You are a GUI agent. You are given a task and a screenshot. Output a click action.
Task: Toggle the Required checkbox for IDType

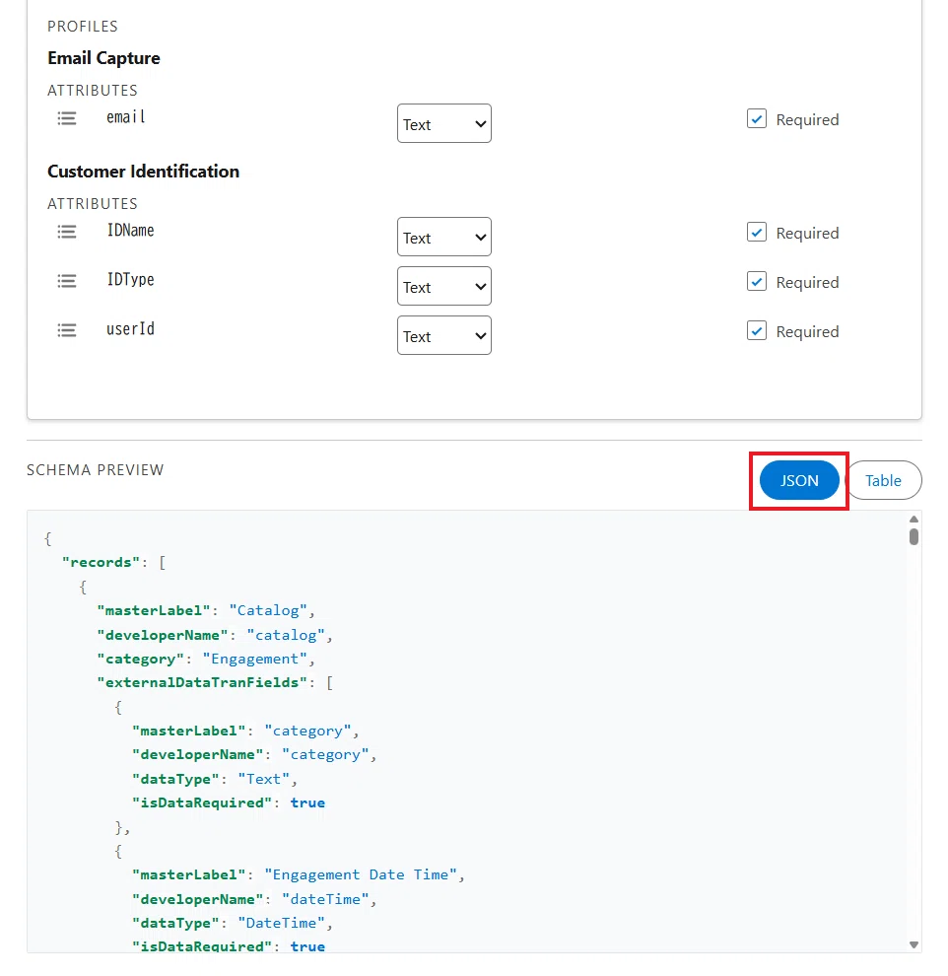(757, 281)
